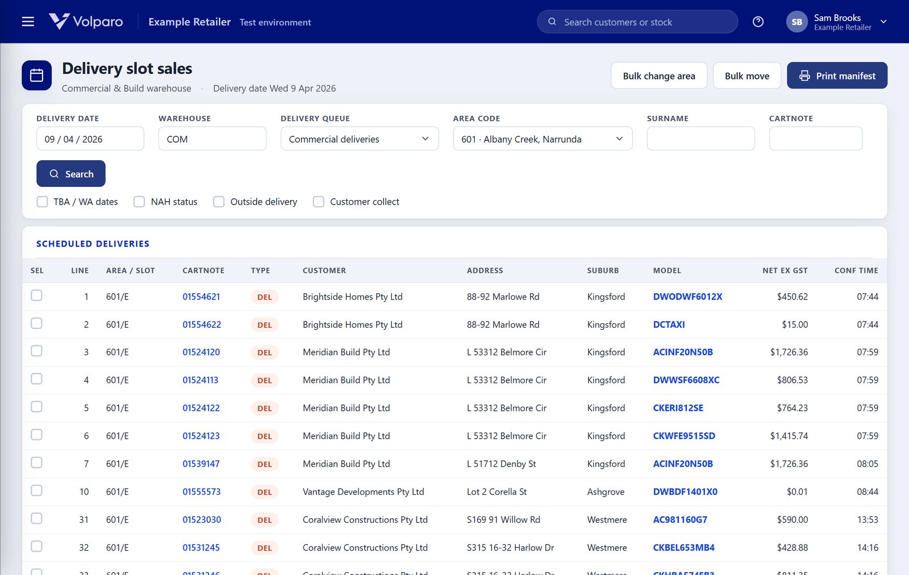Focus the Search customers or stock field
This screenshot has height=575, width=909.
coord(637,22)
